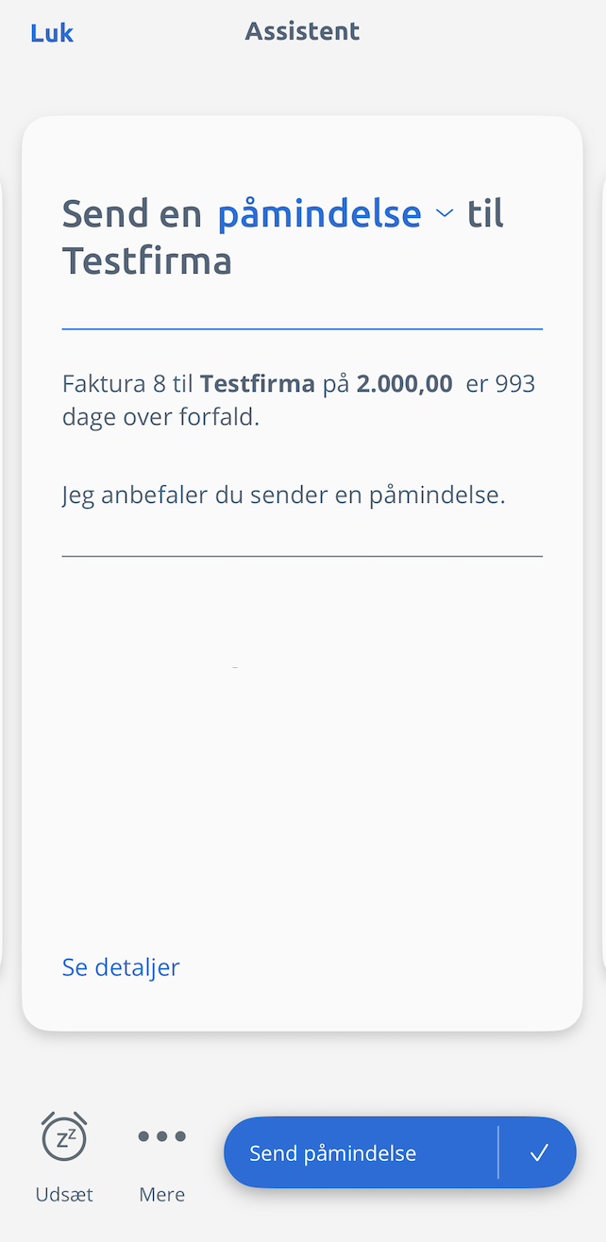Tap bold Testfirma in the invoice sentence
The image size is (606, 1242).
pos(258,384)
